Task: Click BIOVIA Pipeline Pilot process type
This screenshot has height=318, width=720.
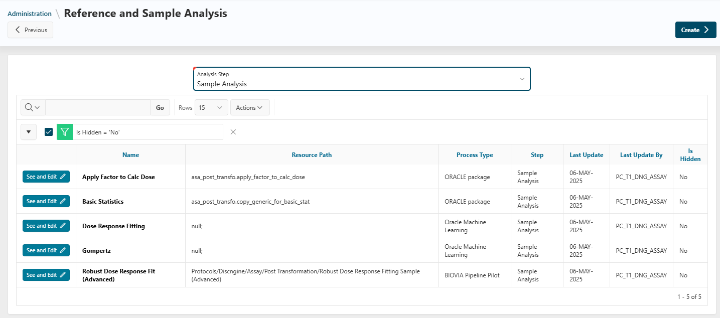Action: point(472,275)
